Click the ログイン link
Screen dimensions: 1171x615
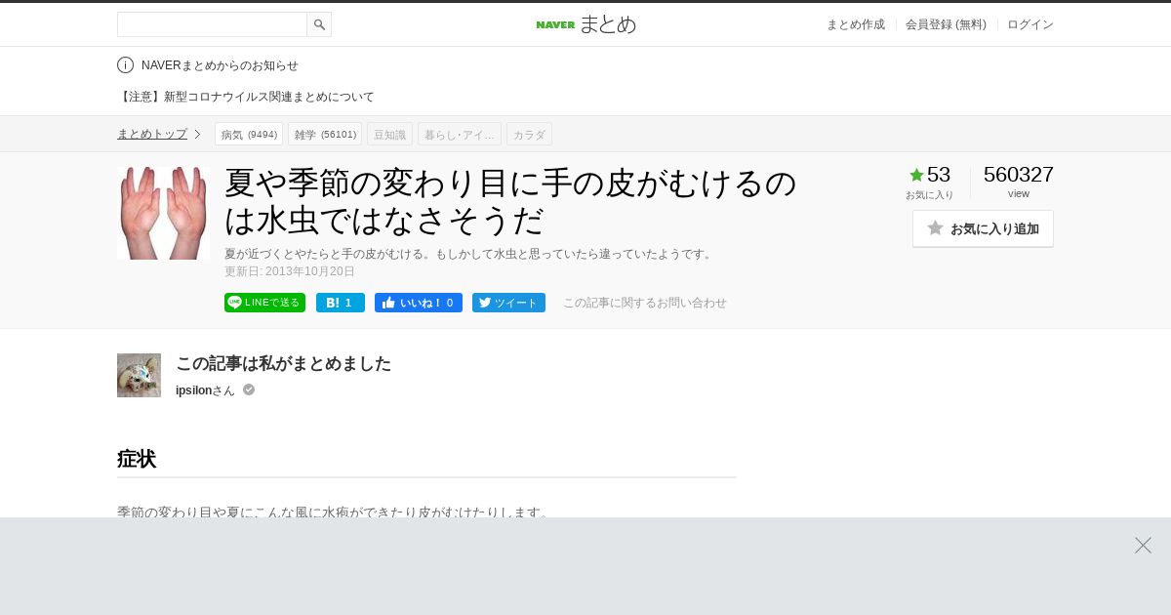click(1030, 24)
